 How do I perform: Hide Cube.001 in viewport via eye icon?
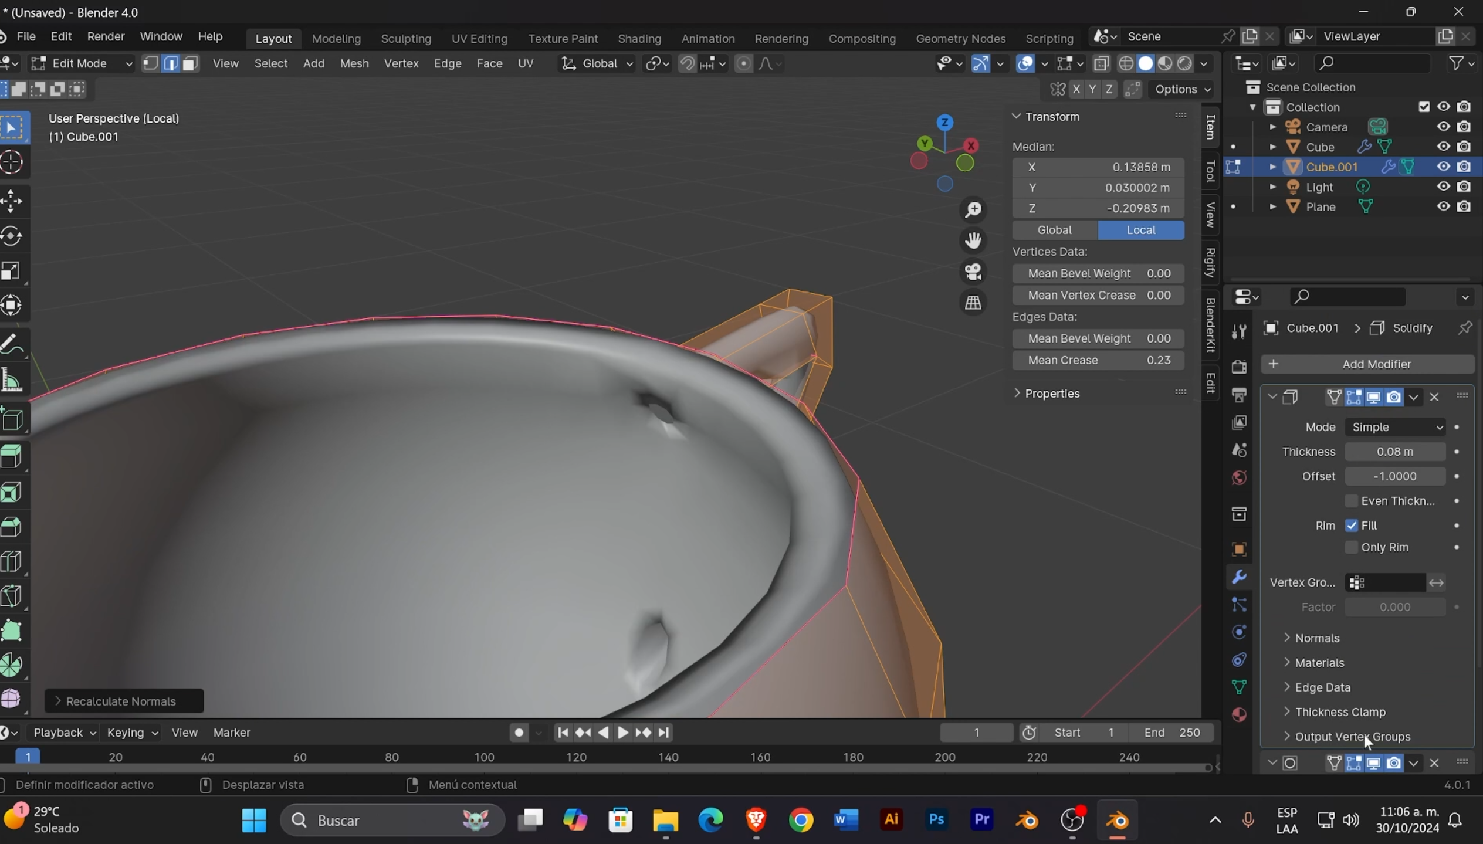pyautogui.click(x=1443, y=167)
